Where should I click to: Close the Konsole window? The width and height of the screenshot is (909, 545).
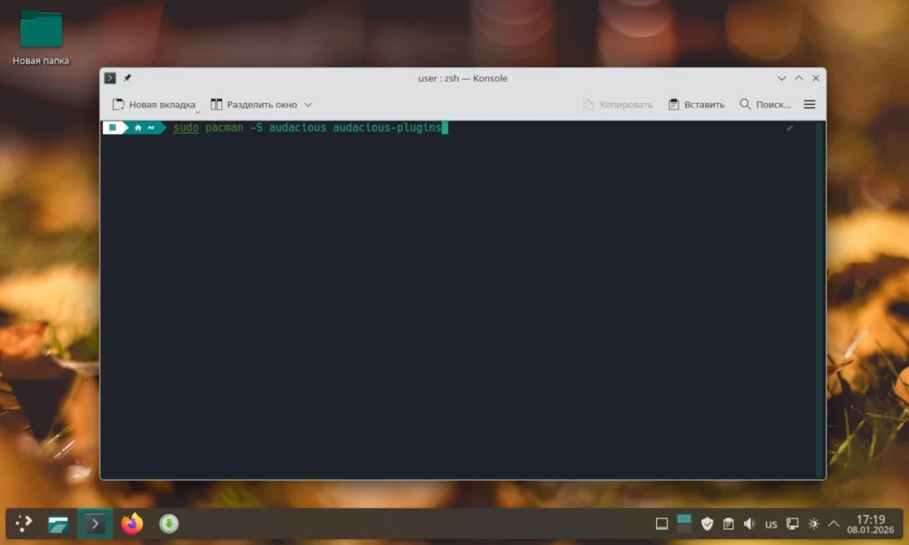(x=816, y=78)
